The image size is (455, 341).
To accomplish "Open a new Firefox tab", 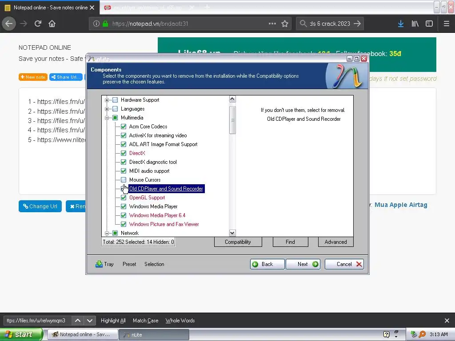I will [x=207, y=7].
